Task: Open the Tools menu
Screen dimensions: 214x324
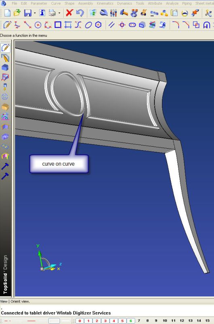Action: tap(140, 3)
